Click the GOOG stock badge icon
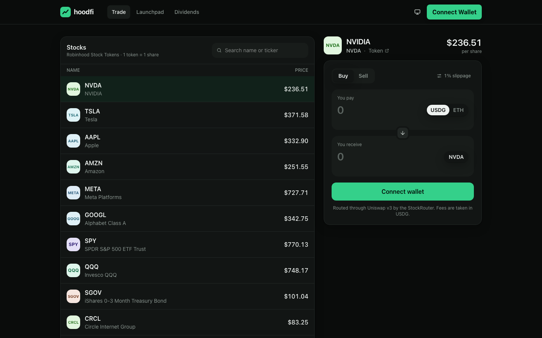This screenshot has height=338, width=542. click(73, 219)
